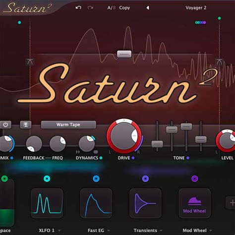Click the dynamics gate icon under knob
The height and width of the screenshot is (235, 235).
click(78, 152)
